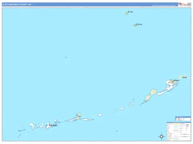Click the small blue-header inset box above the legend

point(183,119)
